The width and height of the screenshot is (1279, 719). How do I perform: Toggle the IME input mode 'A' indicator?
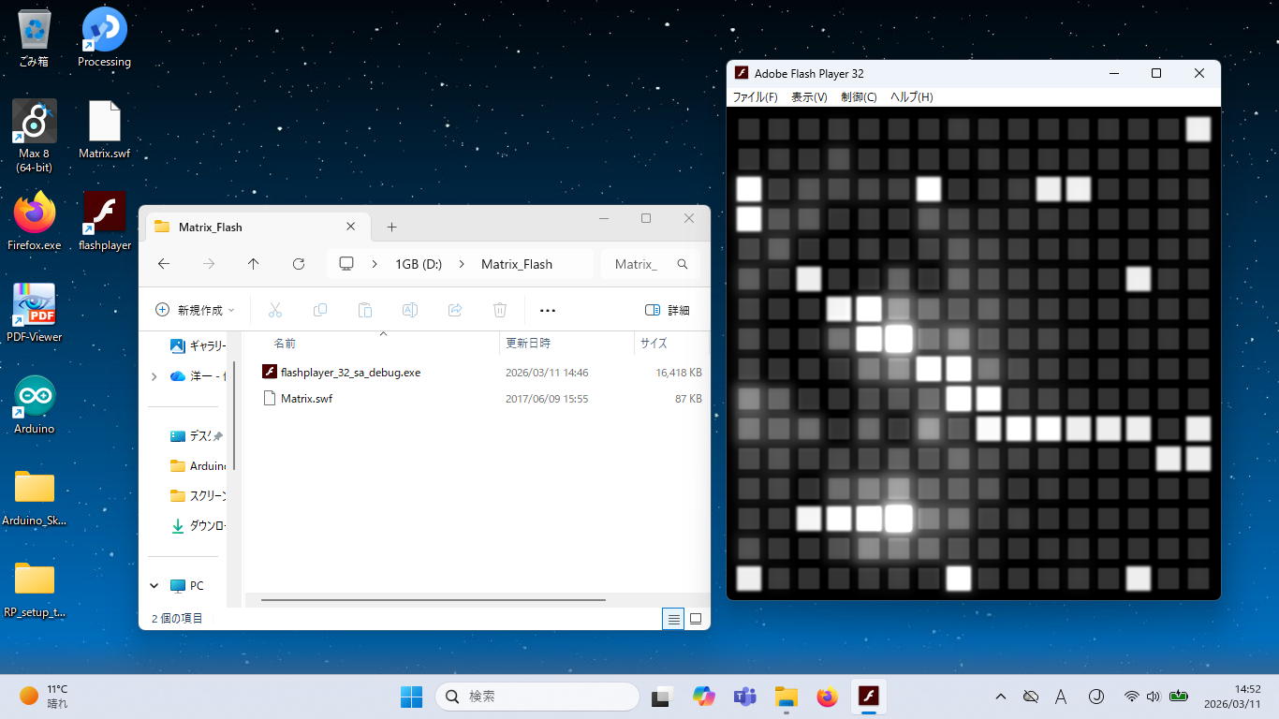(x=1061, y=697)
